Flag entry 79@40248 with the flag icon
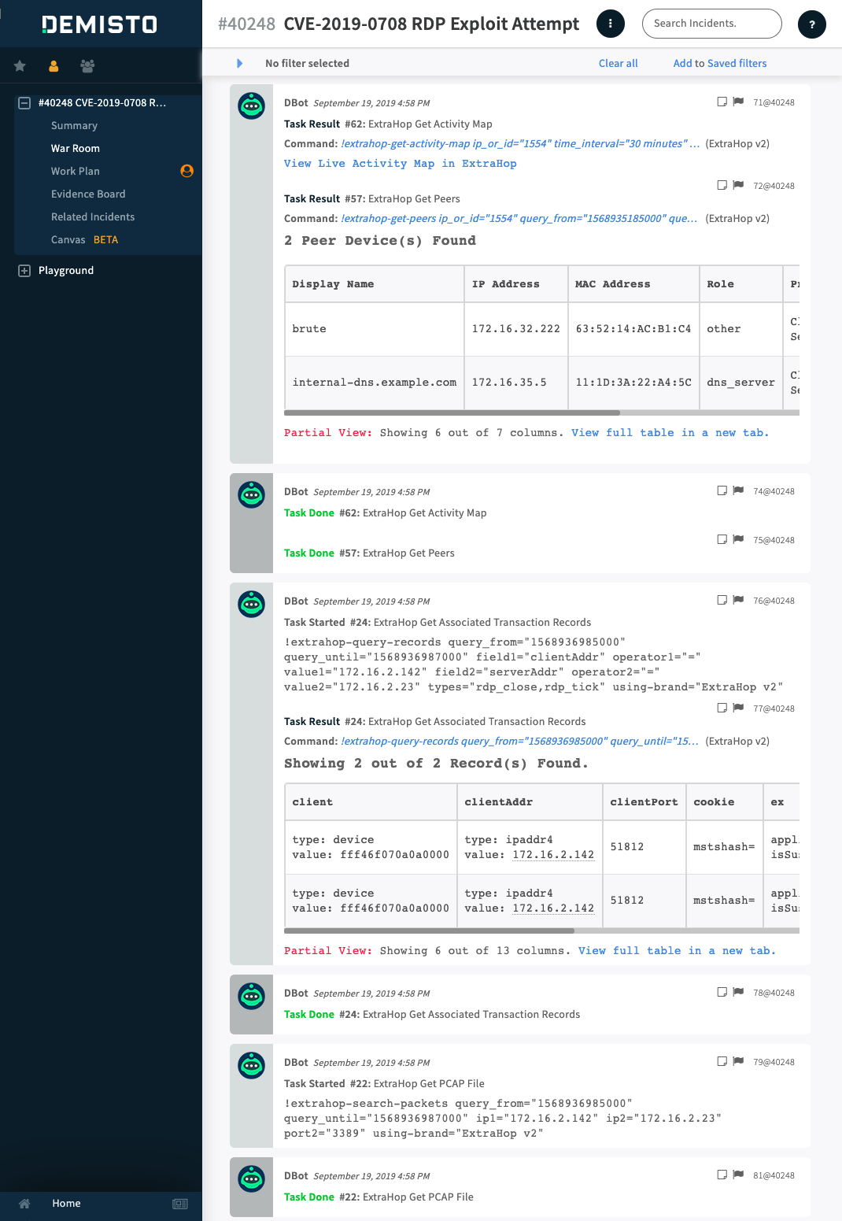Viewport: 842px width, 1221px height. coord(738,1061)
